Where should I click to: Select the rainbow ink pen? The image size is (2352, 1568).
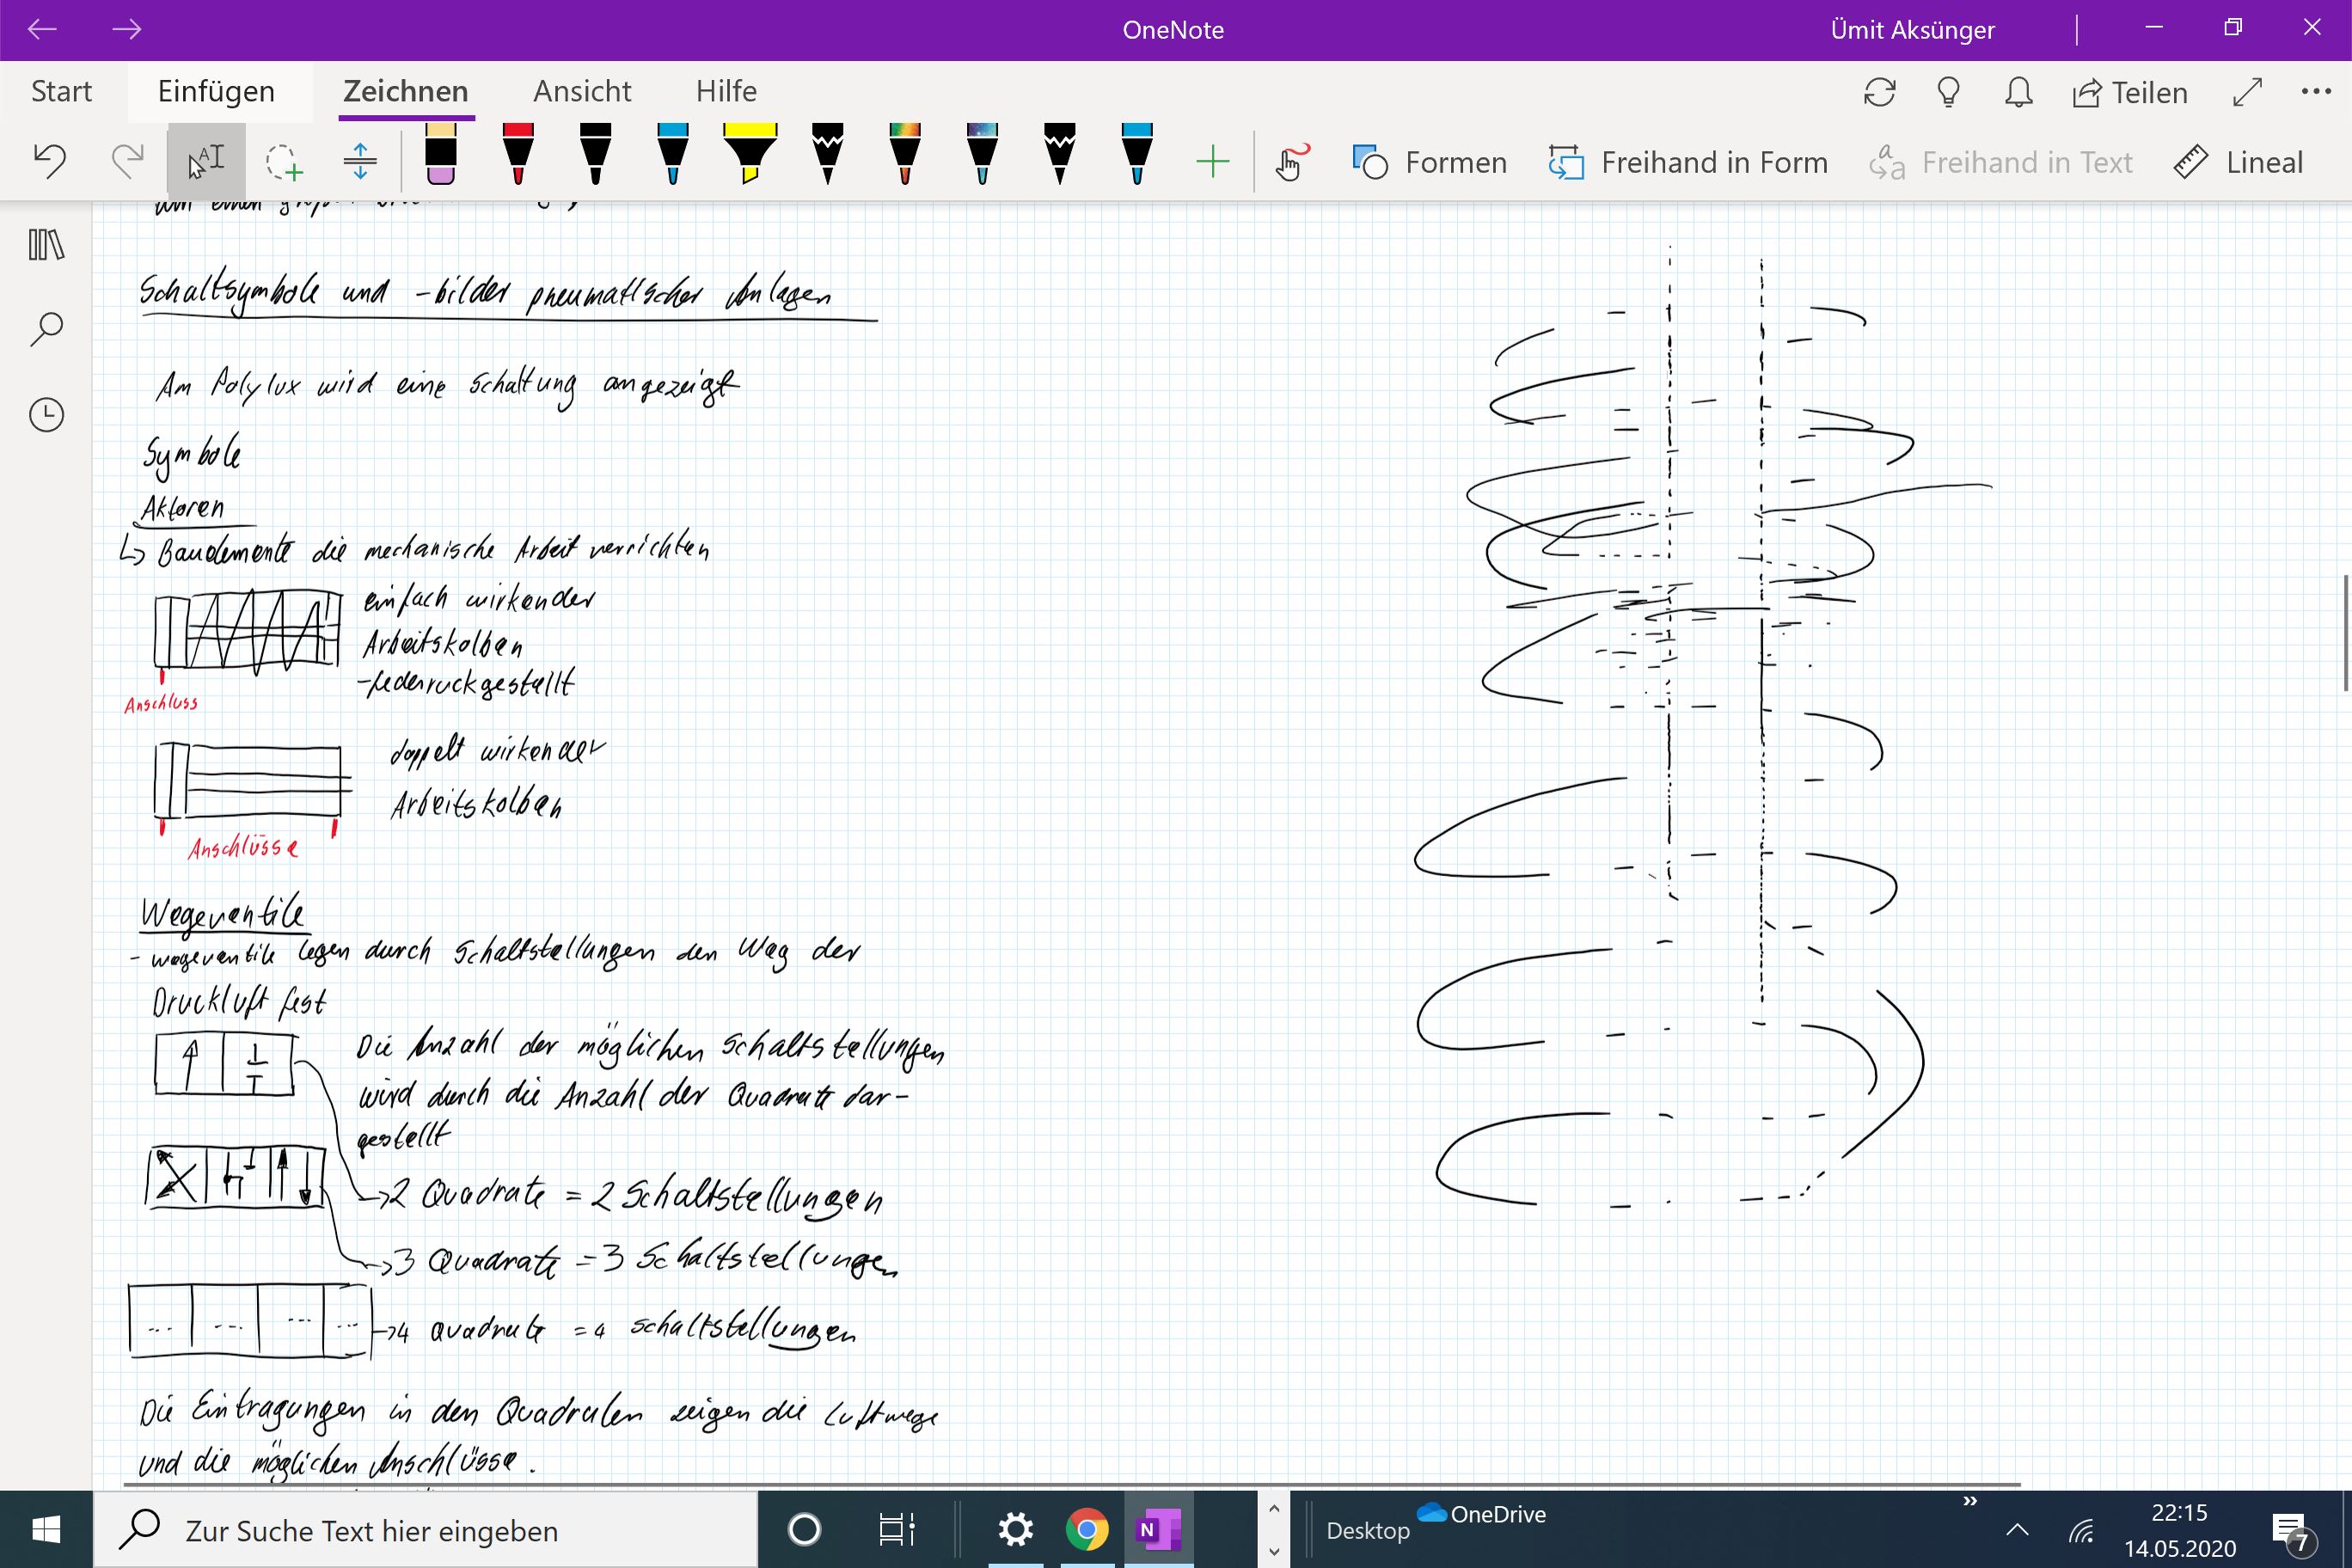905,154
